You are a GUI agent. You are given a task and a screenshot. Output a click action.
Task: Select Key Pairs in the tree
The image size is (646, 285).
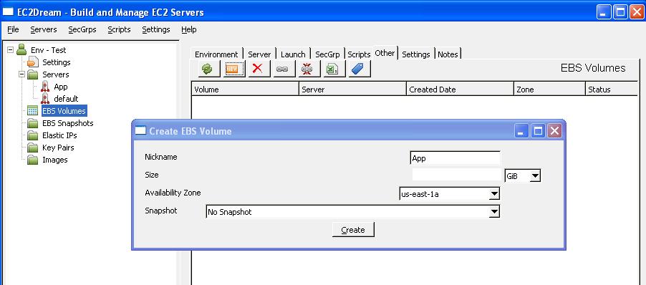click(x=58, y=148)
